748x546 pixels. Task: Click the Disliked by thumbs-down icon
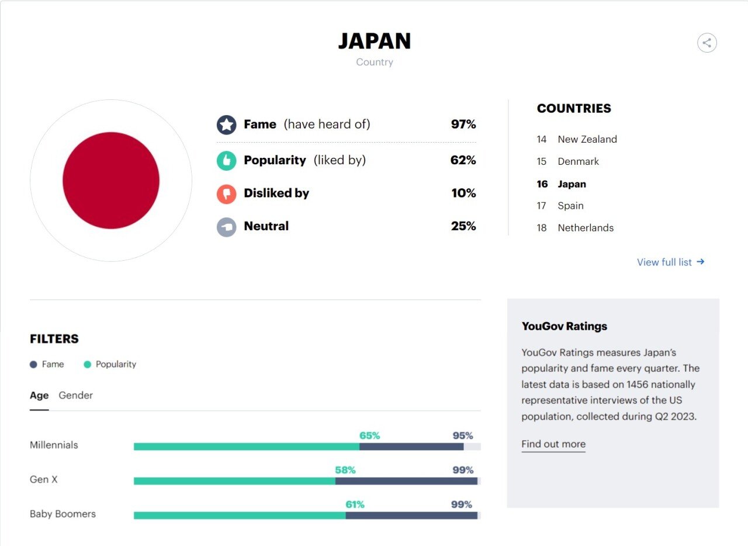click(x=226, y=193)
